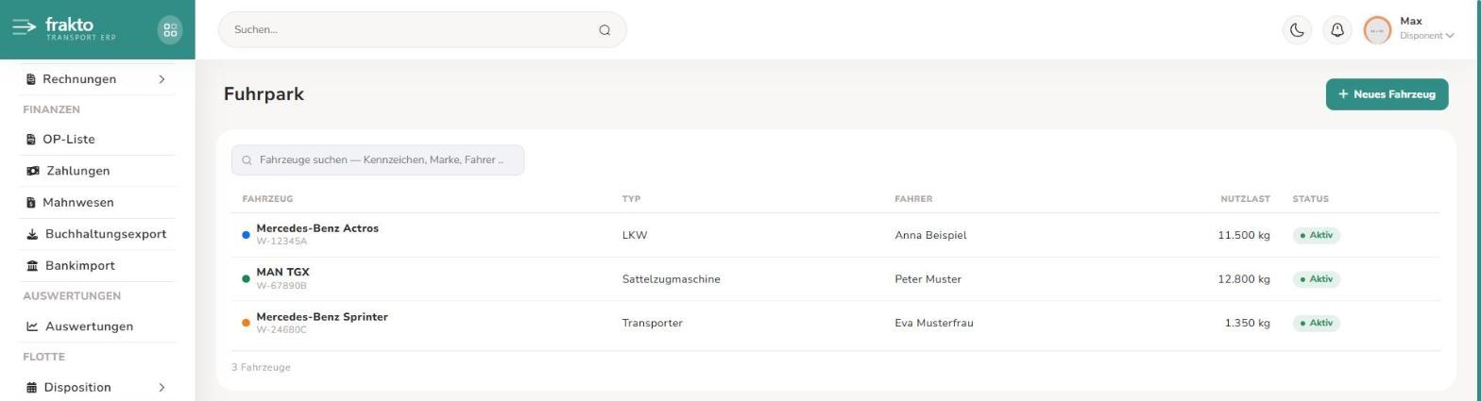Open the Max Disponent user dropdown

point(1426,28)
